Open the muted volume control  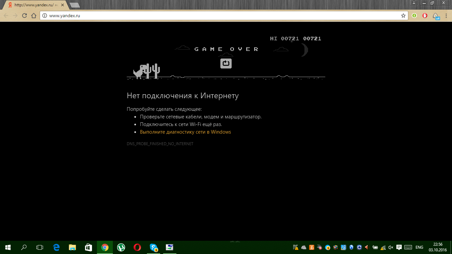tap(391, 247)
